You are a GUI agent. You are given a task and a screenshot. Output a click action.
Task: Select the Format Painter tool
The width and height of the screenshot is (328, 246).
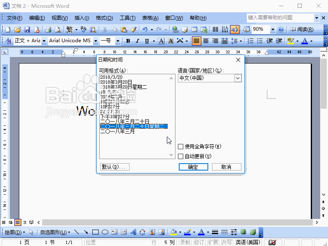(x=133, y=29)
